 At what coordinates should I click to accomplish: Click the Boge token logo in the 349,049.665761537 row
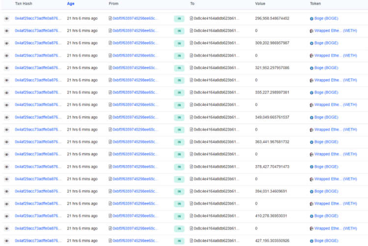point(312,118)
